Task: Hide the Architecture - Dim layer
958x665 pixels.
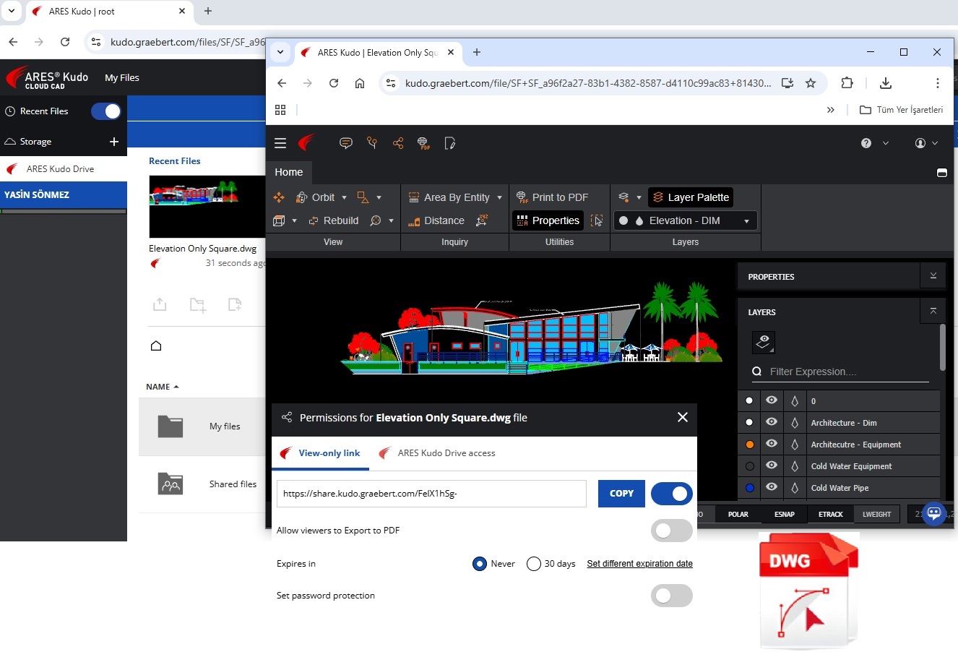Action: pyautogui.click(x=772, y=422)
